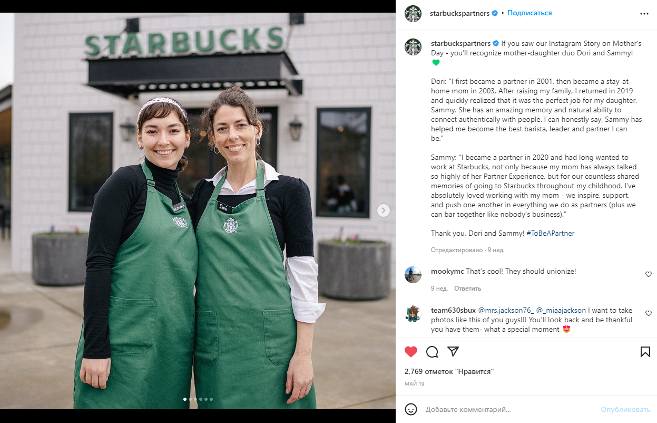This screenshot has height=423, width=657.
Task: Click starbuckspartners avatar in post header
Action: 413,13
